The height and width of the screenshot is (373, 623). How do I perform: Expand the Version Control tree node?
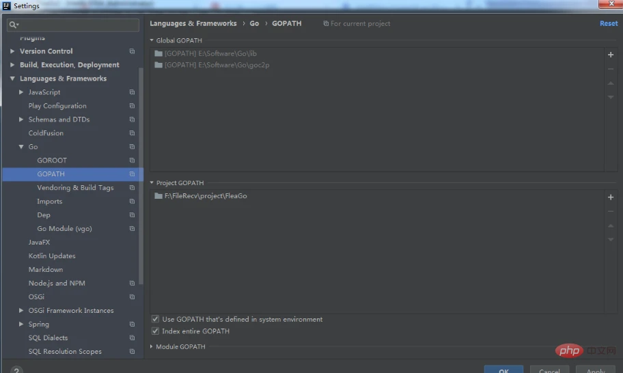coord(12,51)
